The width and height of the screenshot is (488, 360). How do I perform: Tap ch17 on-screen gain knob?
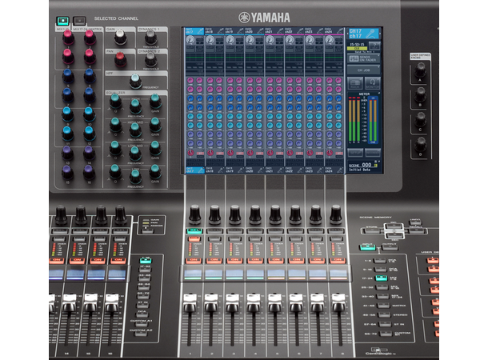[x=190, y=40]
